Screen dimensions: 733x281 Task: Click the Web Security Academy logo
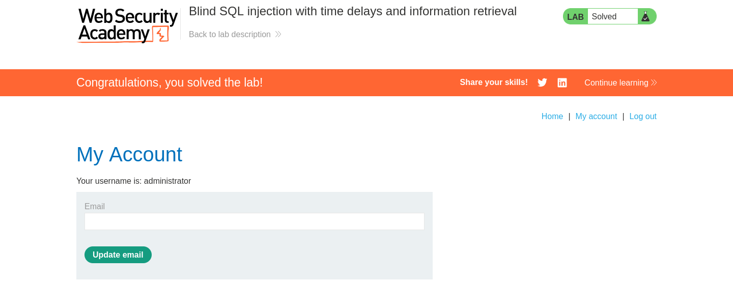(127, 25)
